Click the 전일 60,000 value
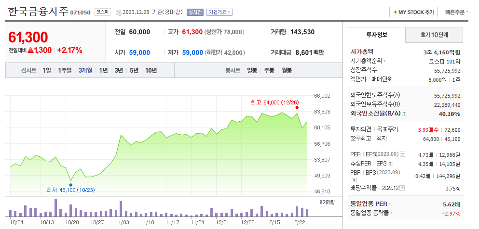479x229 pixels. (139, 32)
